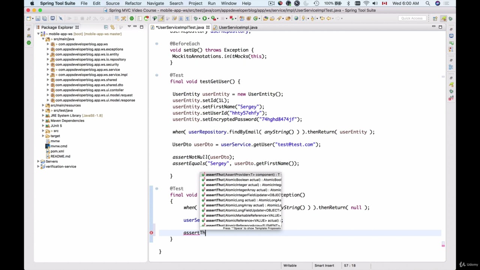
Task: Open the Boot Dashboard green power icon
Action: pos(132,18)
